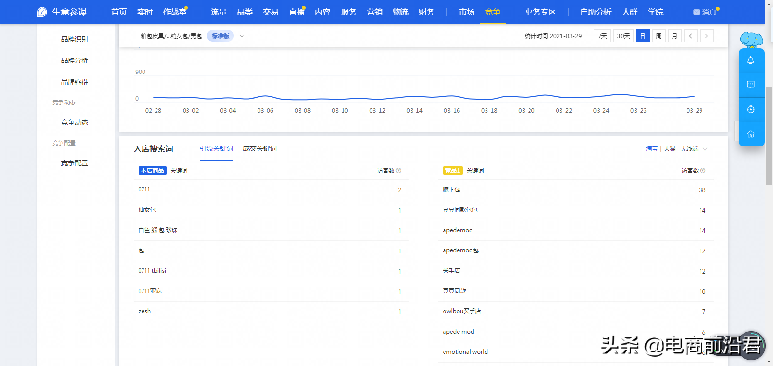Click the 03-29 date on chart axis

[694, 111]
